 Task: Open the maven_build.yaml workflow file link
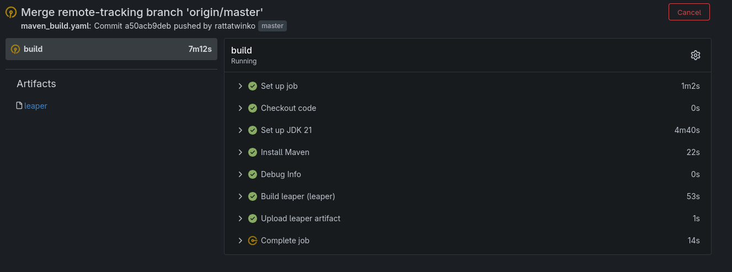click(55, 26)
